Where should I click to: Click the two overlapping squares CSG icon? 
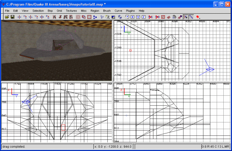84,17
